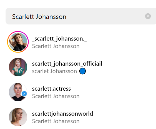The image size is (156, 129).
Task: Click the display name below scarlett.actress
Action: [56, 96]
